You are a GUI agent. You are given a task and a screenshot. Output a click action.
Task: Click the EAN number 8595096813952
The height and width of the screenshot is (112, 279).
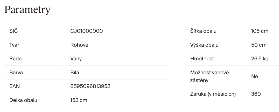[x=90, y=86]
